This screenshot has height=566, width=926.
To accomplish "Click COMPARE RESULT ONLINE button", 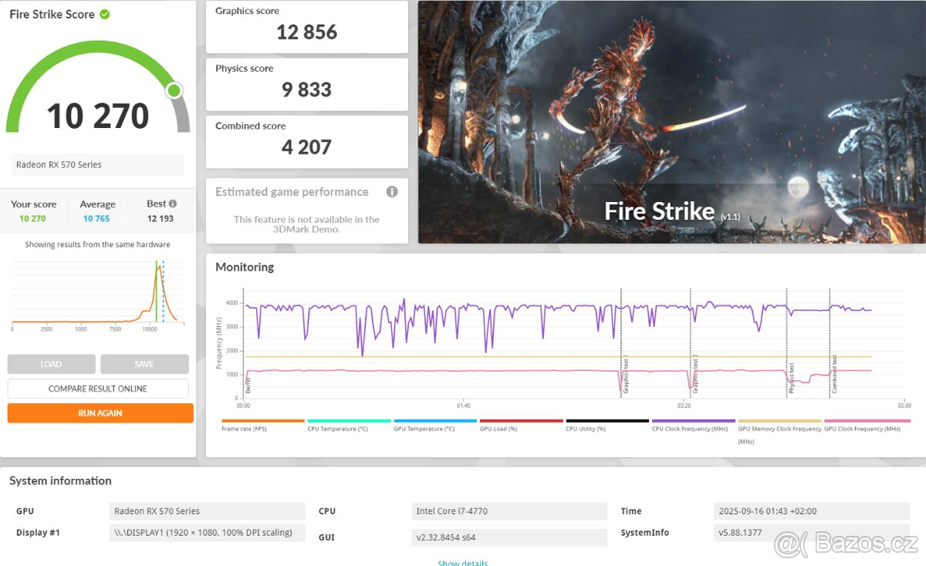I will click(x=98, y=389).
